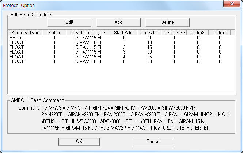Close the Protocol Option window
This screenshot has height=153, width=243.
click(232, 4)
